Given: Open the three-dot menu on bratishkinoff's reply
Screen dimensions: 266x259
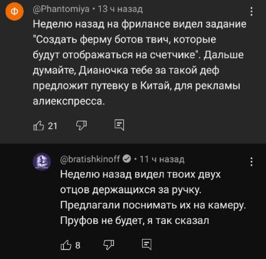Looking at the screenshot, I should pyautogui.click(x=252, y=161).
